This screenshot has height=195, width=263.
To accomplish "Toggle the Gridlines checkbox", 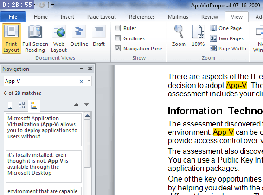I will [x=117, y=38].
